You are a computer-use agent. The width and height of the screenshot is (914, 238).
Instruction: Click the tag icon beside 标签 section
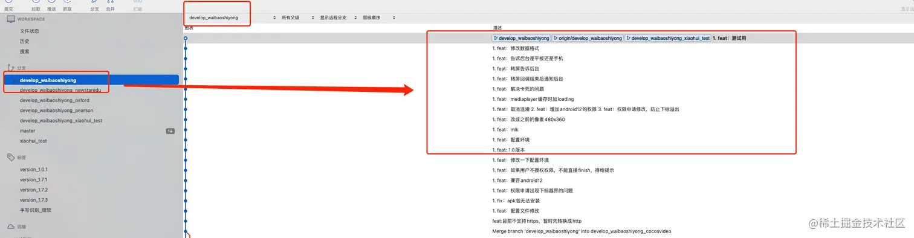pos(11,158)
